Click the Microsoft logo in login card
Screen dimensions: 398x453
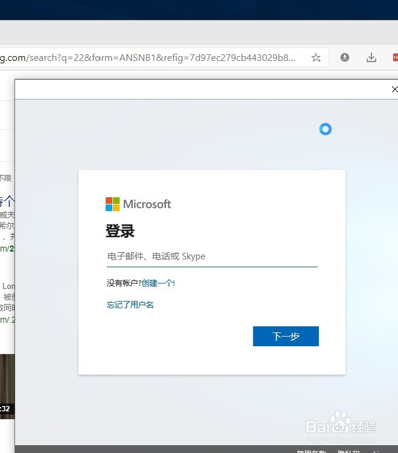[138, 204]
